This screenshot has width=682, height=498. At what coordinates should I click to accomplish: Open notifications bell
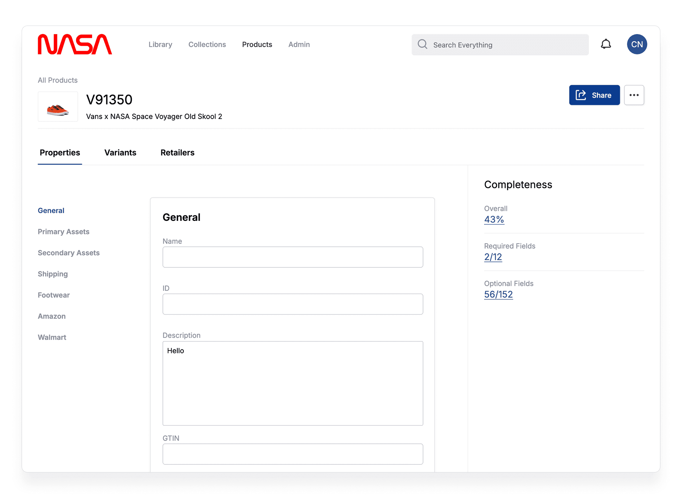tap(606, 44)
